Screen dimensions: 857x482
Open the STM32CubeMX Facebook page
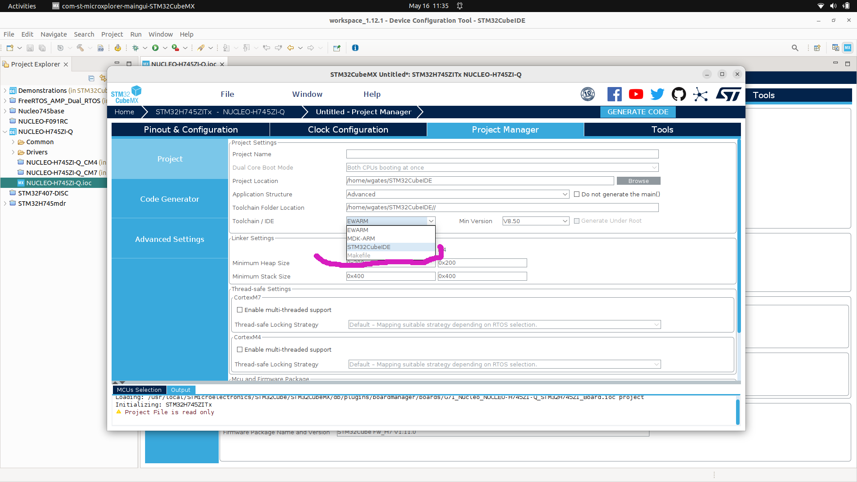click(x=614, y=94)
